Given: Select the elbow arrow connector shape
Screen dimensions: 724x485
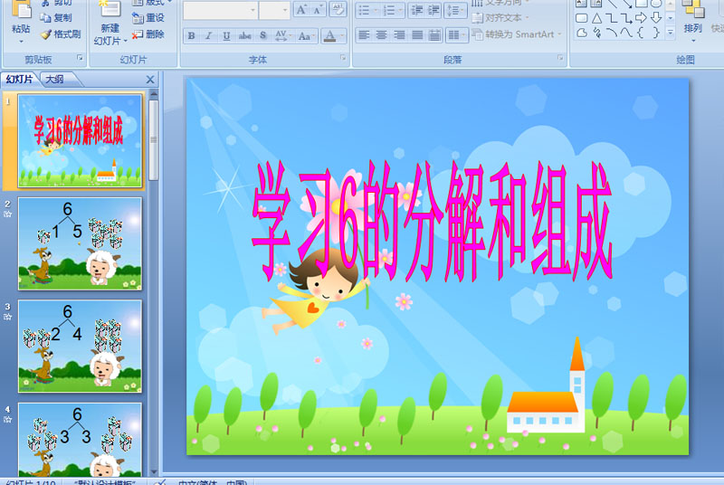Looking at the screenshot, I should click(x=626, y=18).
